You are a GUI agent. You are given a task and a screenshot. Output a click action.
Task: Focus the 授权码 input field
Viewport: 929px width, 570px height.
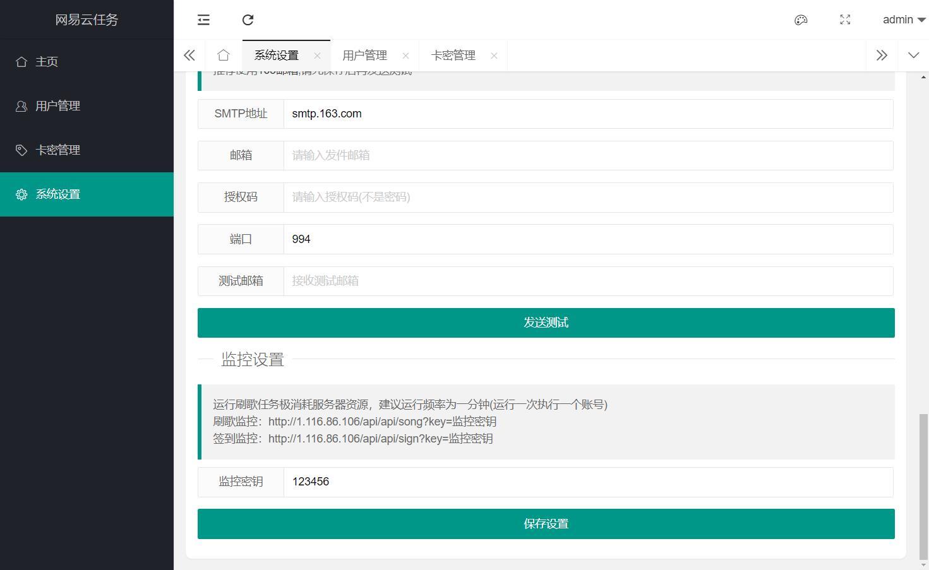coord(587,197)
